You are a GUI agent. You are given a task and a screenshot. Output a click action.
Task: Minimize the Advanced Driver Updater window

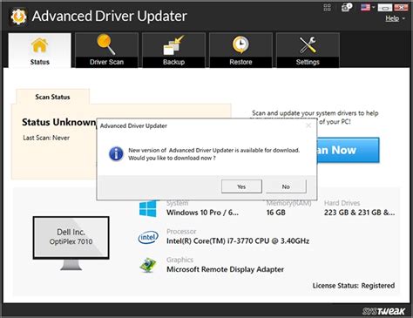385,8
